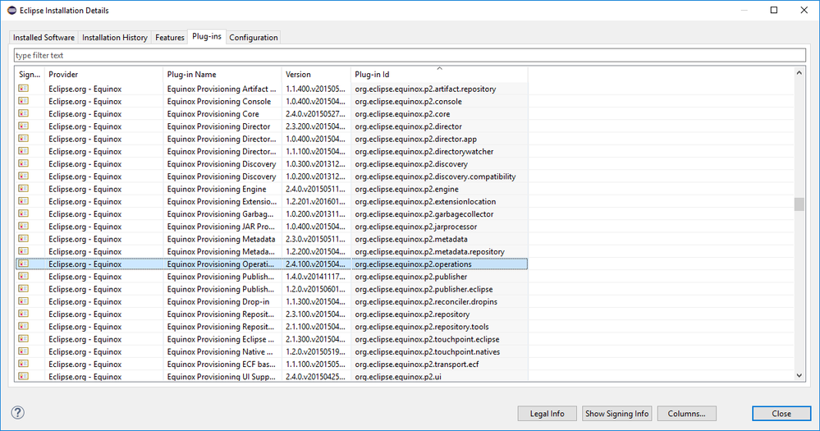
Task: Click signed icon for org.eclipse.equinox.p2.director row
Action: tap(23, 126)
